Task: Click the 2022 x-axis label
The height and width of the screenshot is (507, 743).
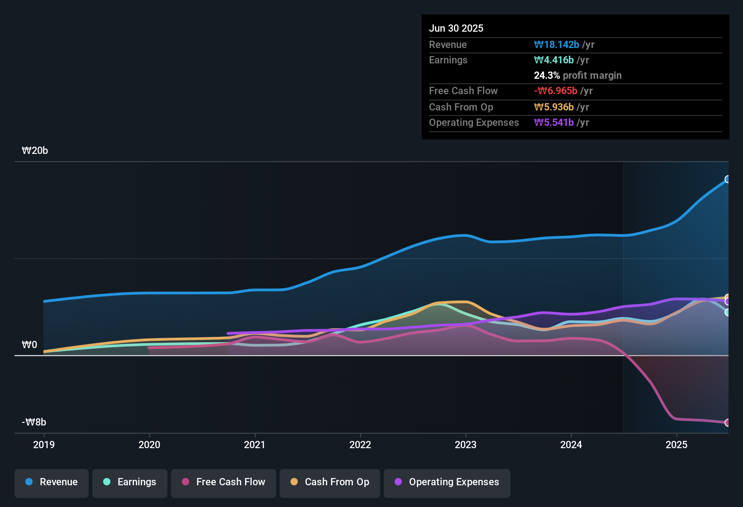Action: 360,445
